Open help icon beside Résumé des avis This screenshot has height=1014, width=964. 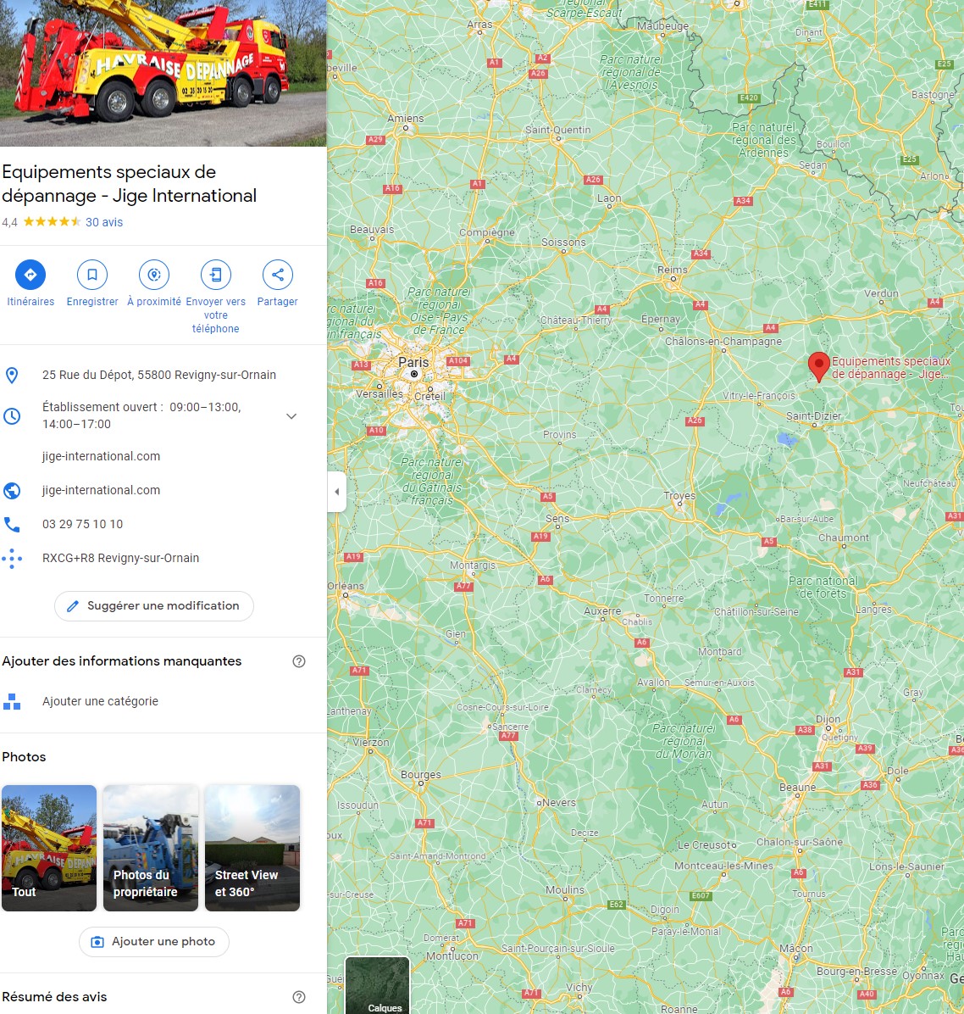coord(298,996)
